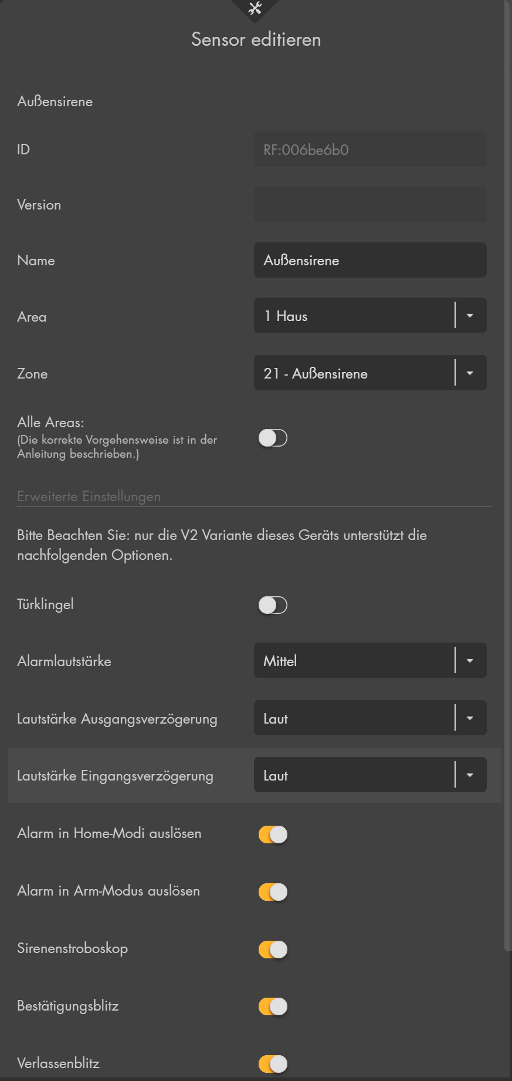Click the vertical scrollbar on the right
The width and height of the screenshot is (512, 1081).
(507, 469)
